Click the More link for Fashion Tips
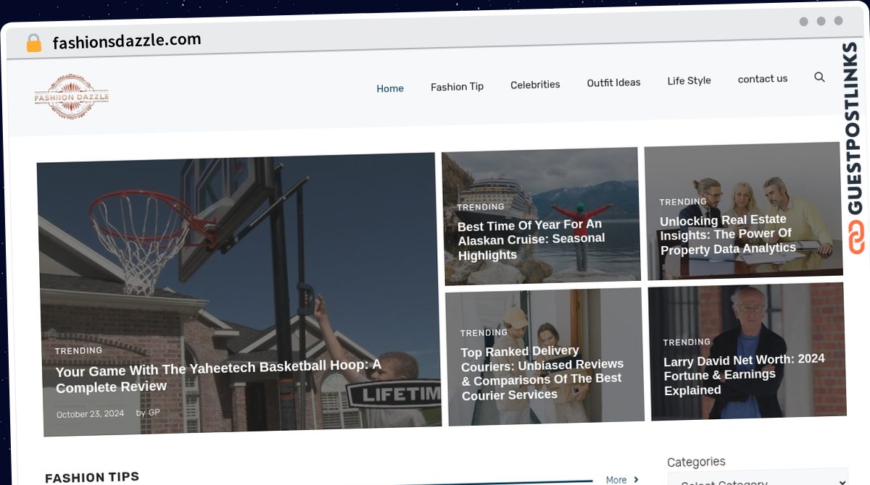Screen dimensions: 870x485 [x=616, y=480]
